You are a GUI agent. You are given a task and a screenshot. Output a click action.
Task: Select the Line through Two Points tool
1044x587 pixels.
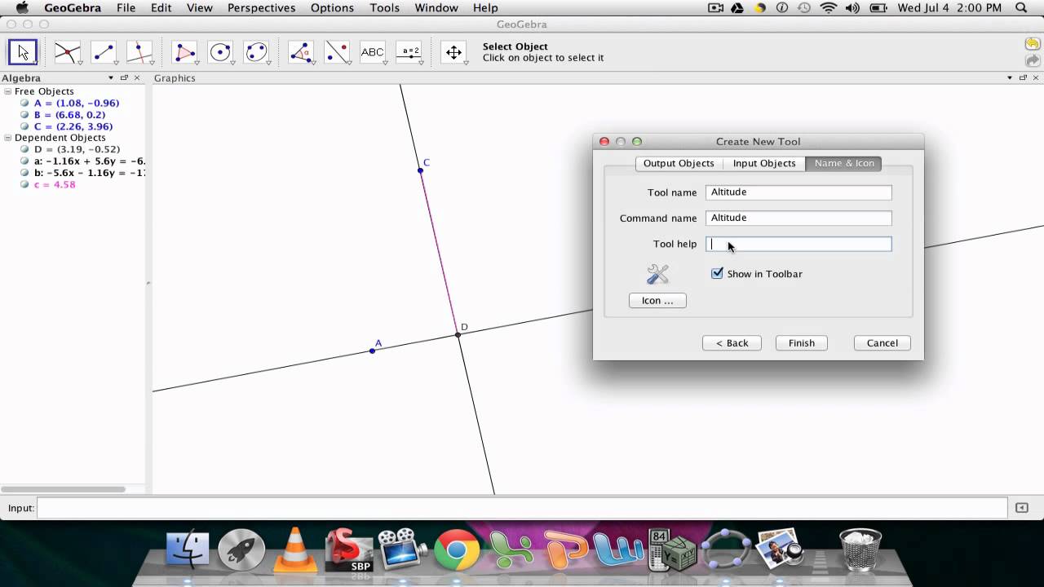[104, 52]
